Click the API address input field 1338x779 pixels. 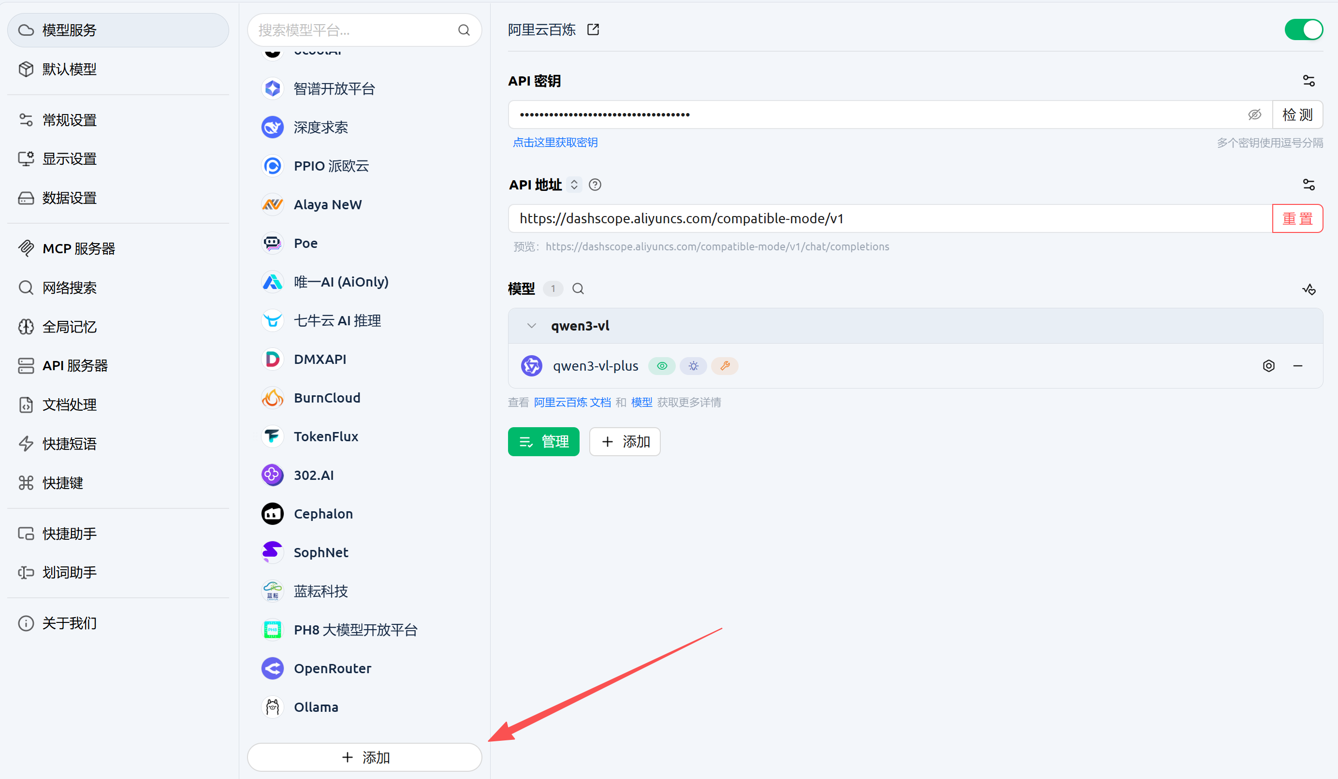pos(890,218)
